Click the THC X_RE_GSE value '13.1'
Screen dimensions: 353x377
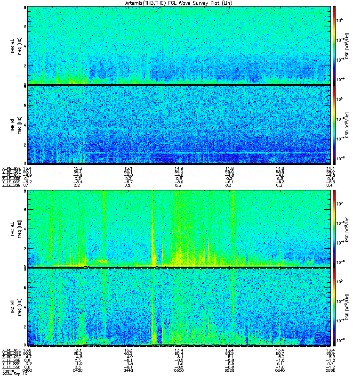point(78,350)
